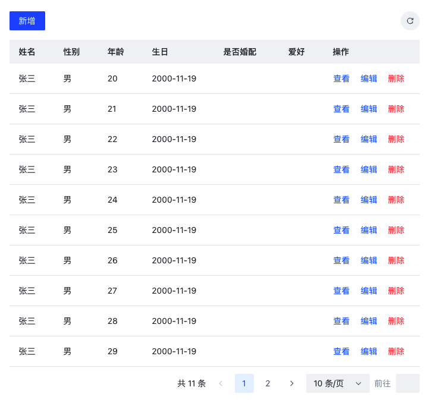Viewport: 431px width, 400px height.
Task: View the record with age 26
Action: tap(341, 260)
